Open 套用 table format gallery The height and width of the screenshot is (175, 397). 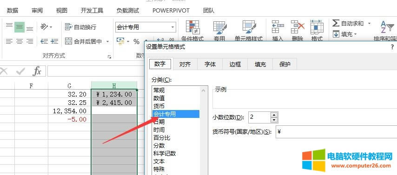[x=219, y=30]
